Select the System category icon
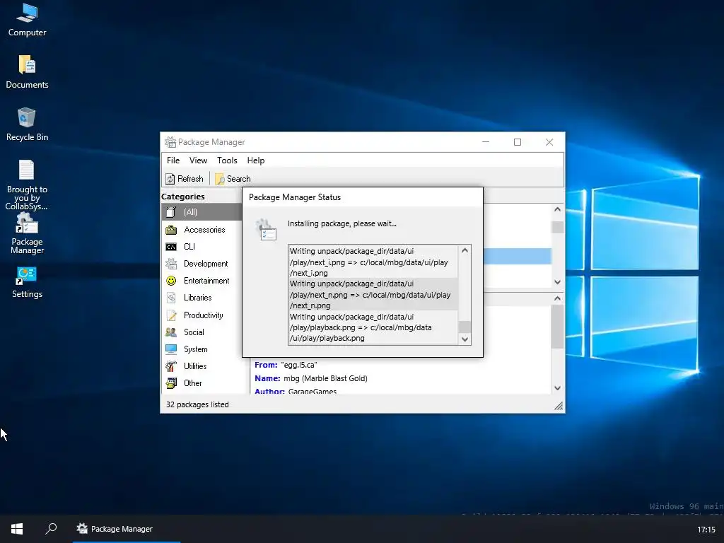Image resolution: width=724 pixels, height=543 pixels. 171,349
